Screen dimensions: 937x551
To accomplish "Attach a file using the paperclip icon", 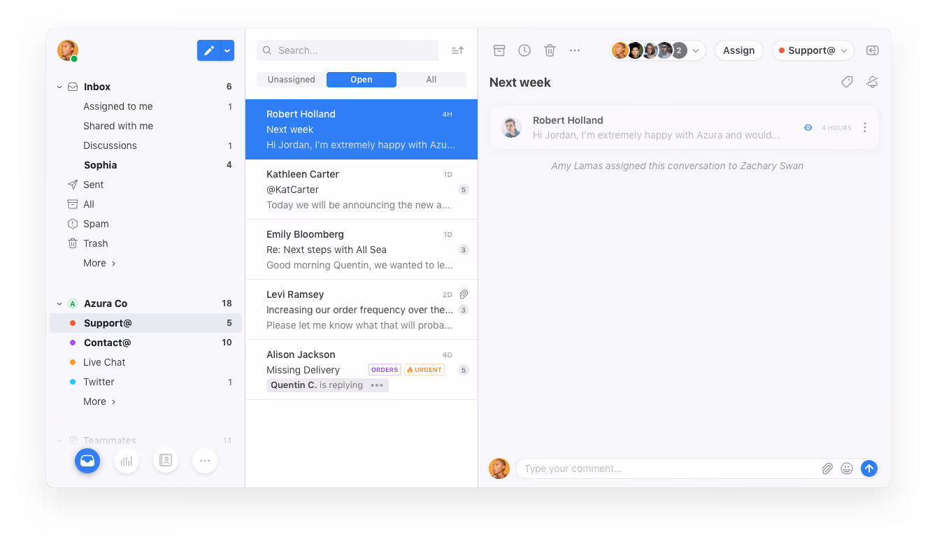I will coord(827,468).
